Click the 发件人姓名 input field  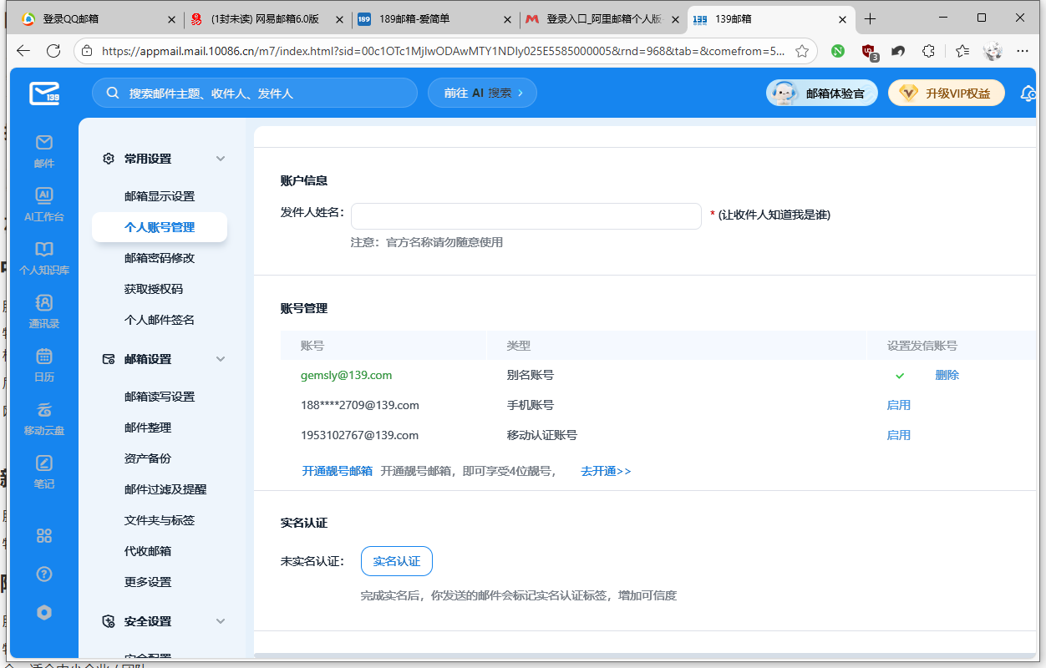pos(526,215)
